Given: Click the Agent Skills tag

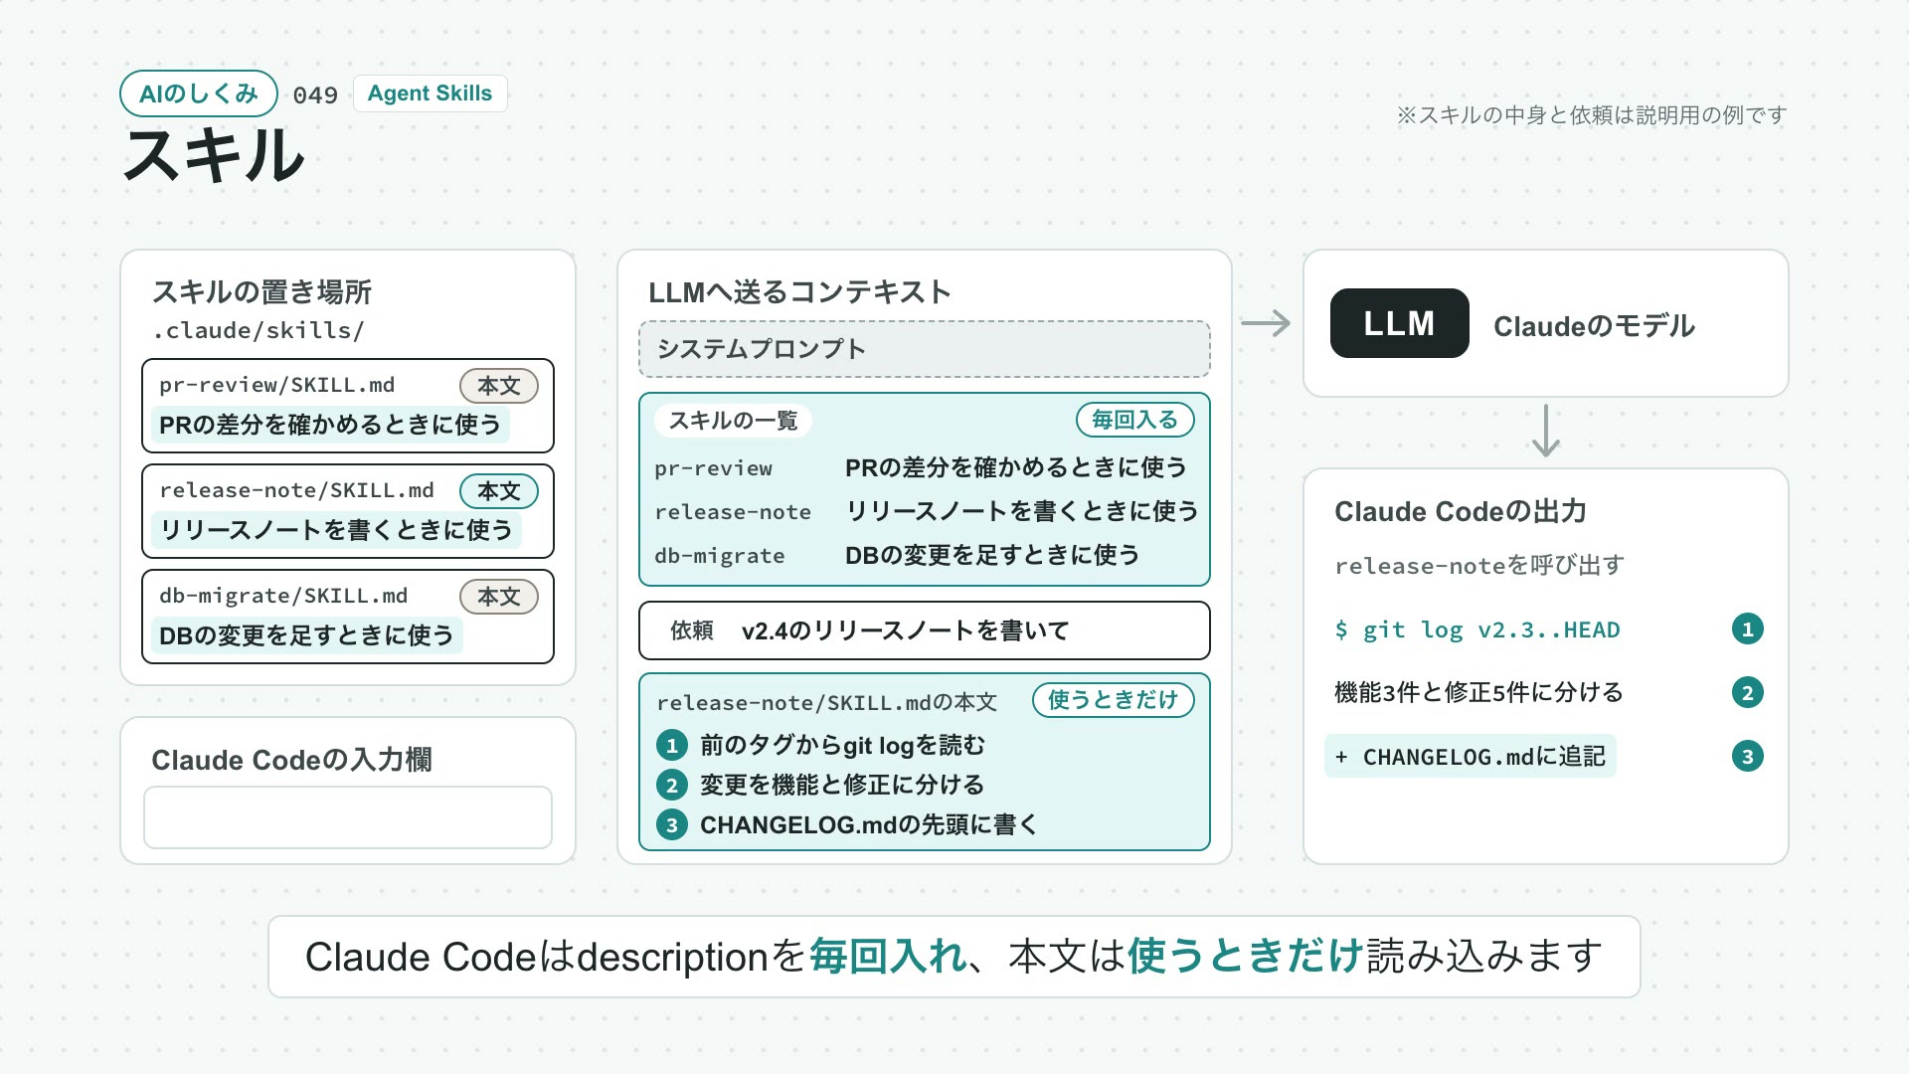Looking at the screenshot, I should click(430, 93).
